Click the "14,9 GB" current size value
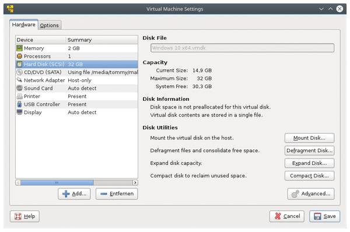Image resolution: width=350 pixels, height=232 pixels. pos(202,71)
